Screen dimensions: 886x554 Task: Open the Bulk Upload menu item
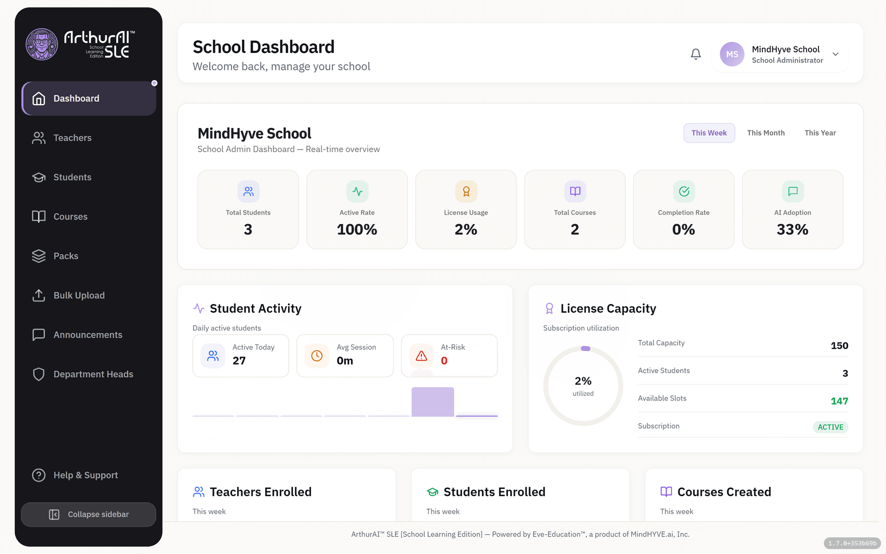pyautogui.click(x=89, y=296)
